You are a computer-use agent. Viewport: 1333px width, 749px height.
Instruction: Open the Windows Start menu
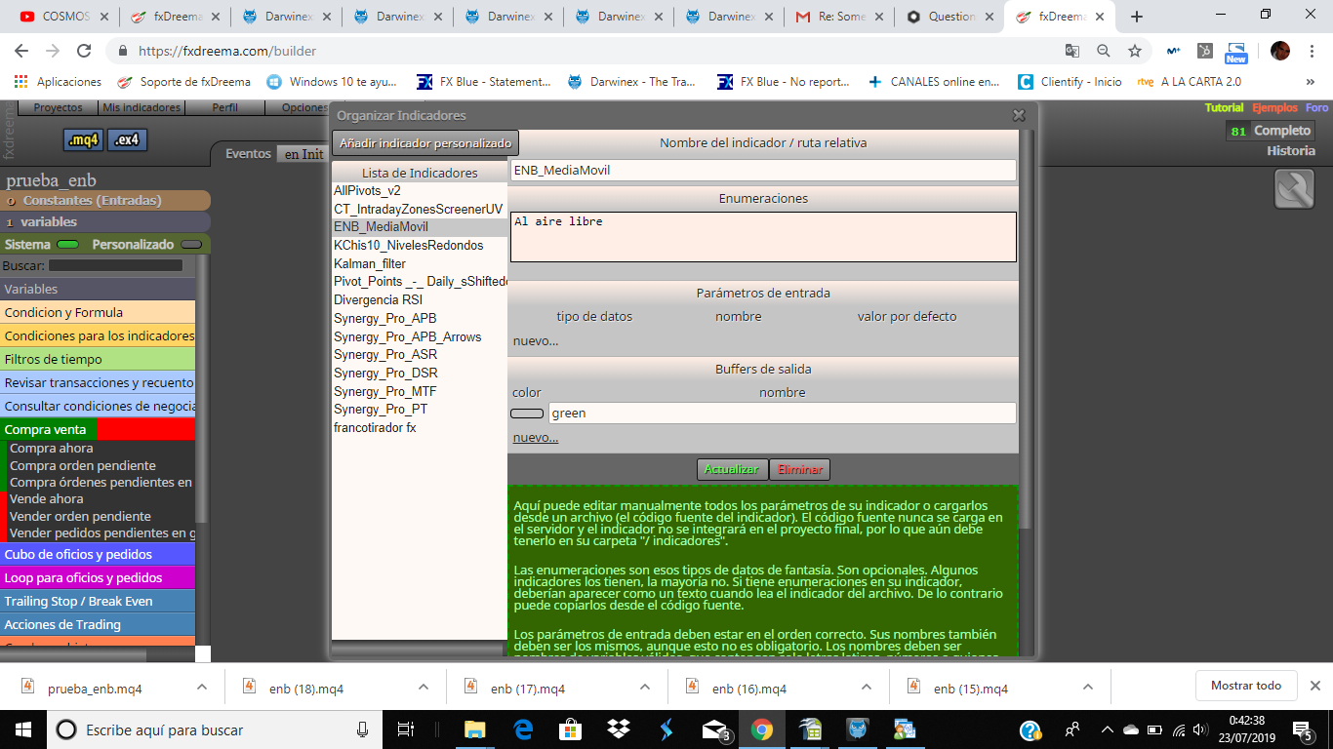pyautogui.click(x=23, y=729)
